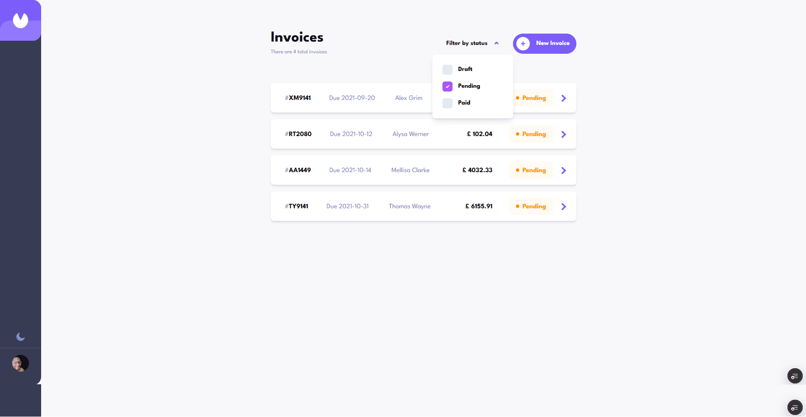806x417 pixels.
Task: Toggle dark mode moon icon
Action: tap(20, 337)
